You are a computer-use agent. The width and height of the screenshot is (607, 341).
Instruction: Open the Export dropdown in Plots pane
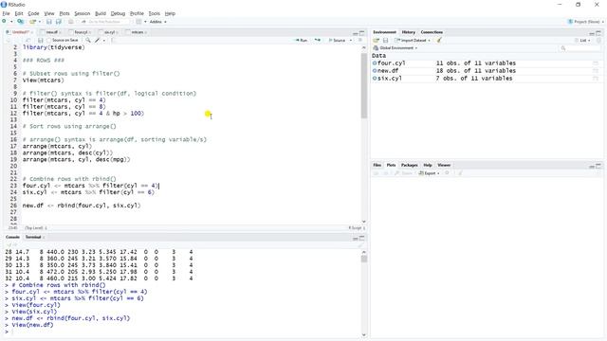click(429, 173)
